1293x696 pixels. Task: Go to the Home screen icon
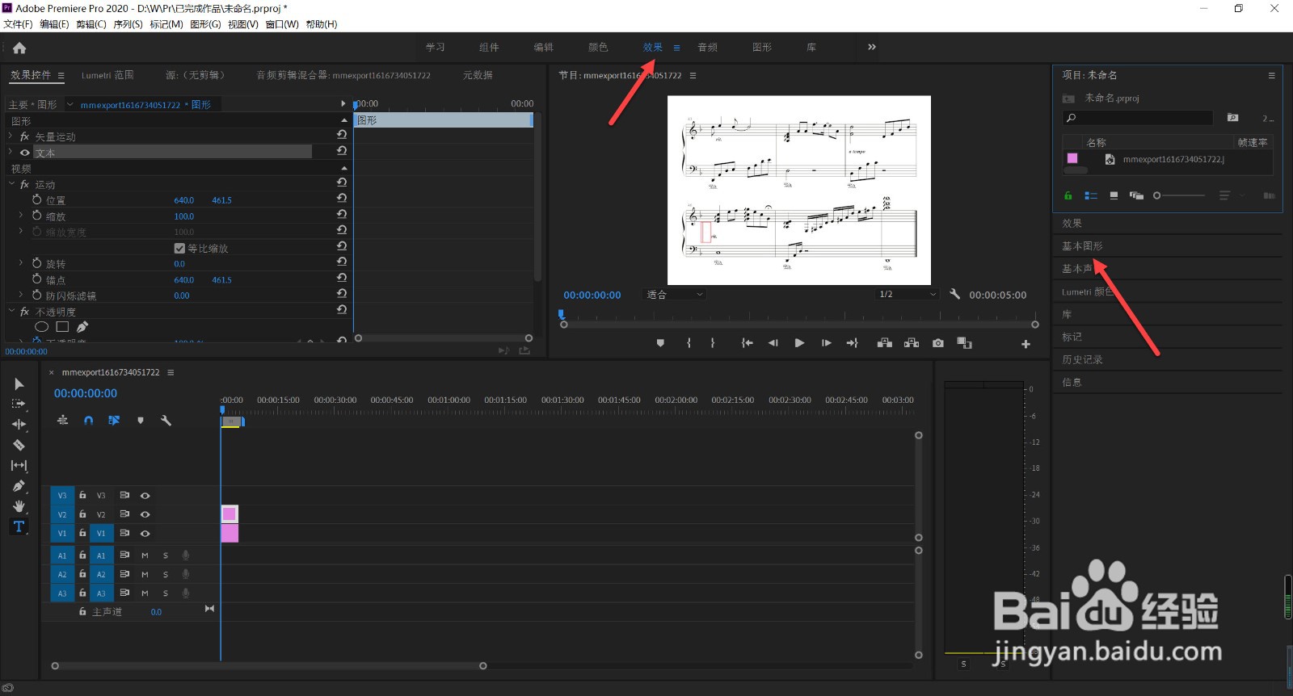pos(19,48)
